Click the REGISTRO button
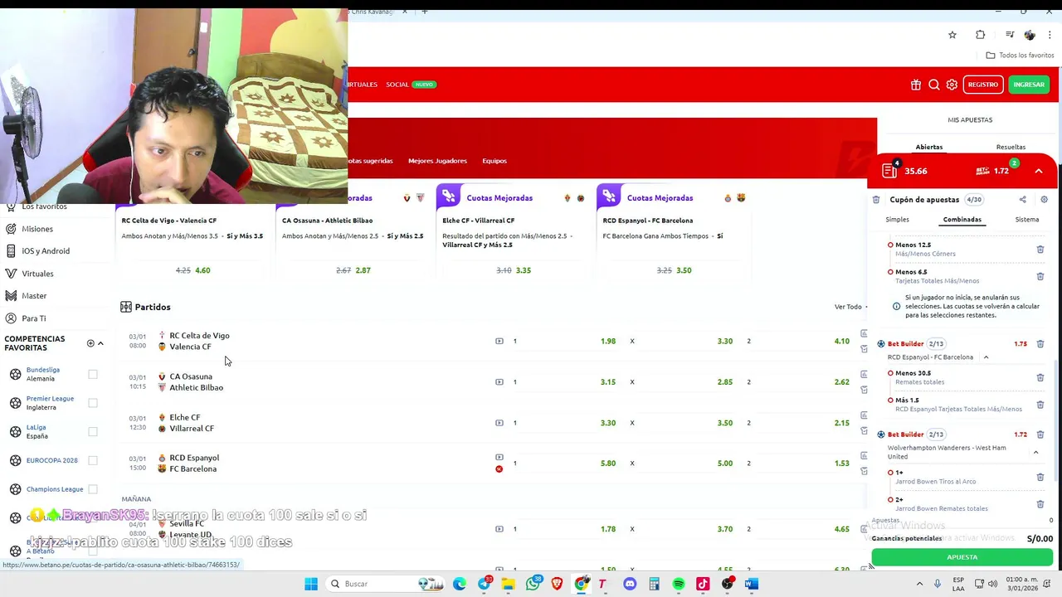Viewport: 1062px width, 597px height. 983,85
